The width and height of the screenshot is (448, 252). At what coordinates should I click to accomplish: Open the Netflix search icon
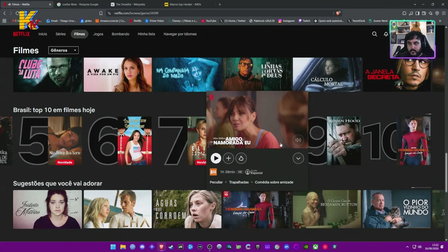click(x=374, y=34)
